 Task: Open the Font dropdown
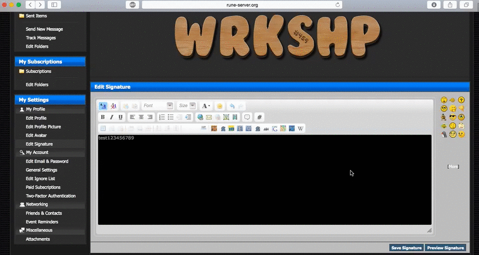158,106
